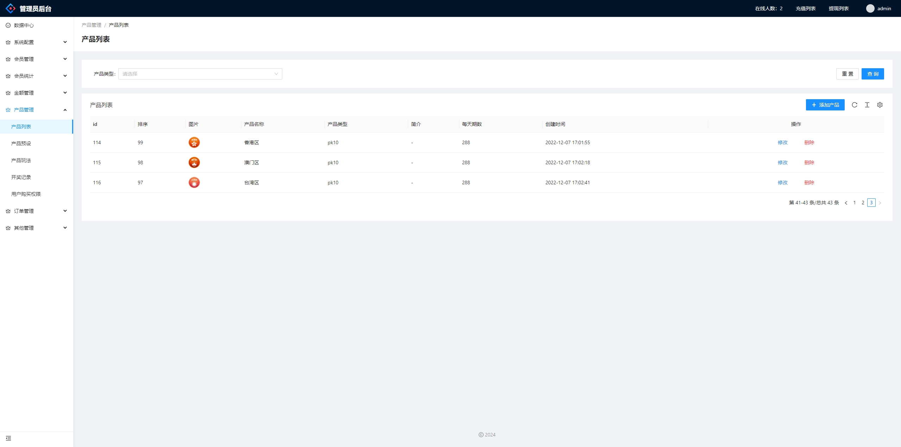Click the admin avatar icon
Image resolution: width=901 pixels, height=447 pixels.
click(x=870, y=8)
